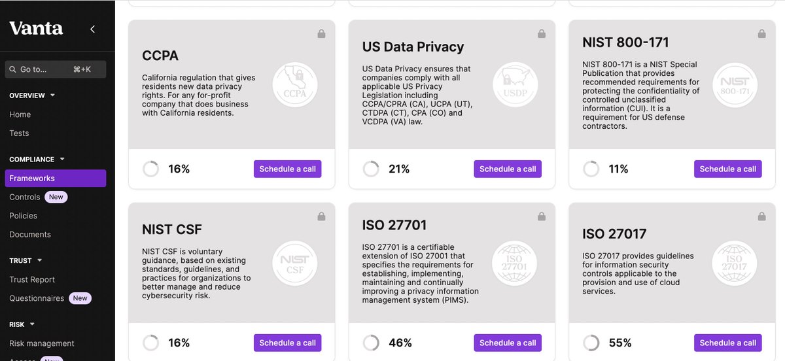The height and width of the screenshot is (361, 785).
Task: Click the Go to search field
Action: click(55, 69)
